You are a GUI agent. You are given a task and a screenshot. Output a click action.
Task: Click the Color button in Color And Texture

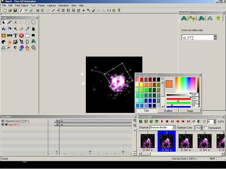click(x=146, y=111)
